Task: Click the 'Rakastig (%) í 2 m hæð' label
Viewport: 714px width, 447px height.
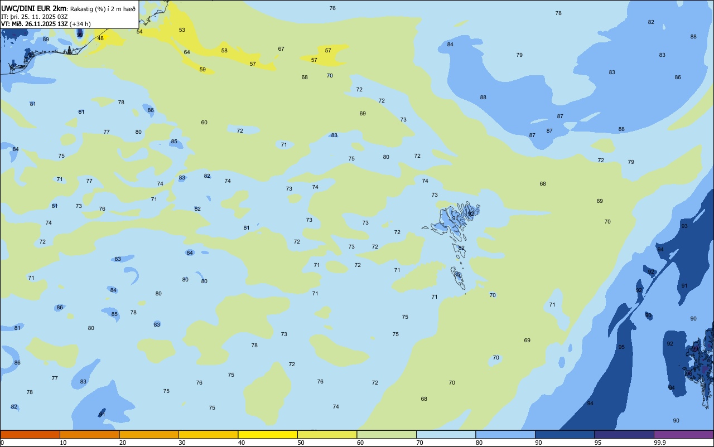Action: (x=103, y=8)
